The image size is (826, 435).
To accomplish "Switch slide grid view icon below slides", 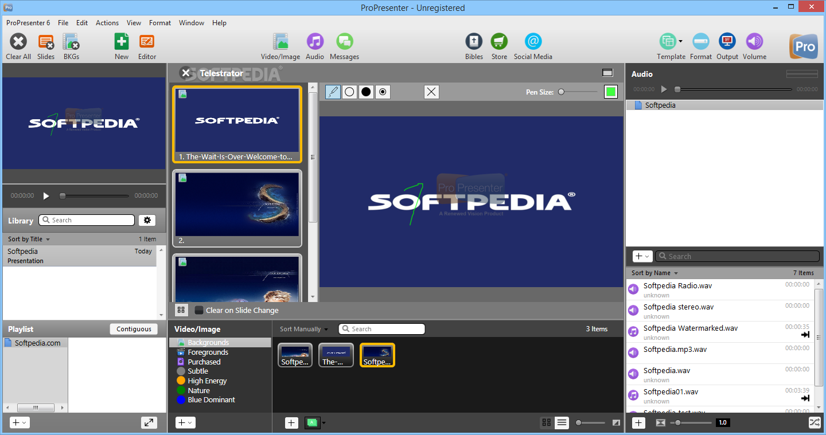I will point(181,310).
